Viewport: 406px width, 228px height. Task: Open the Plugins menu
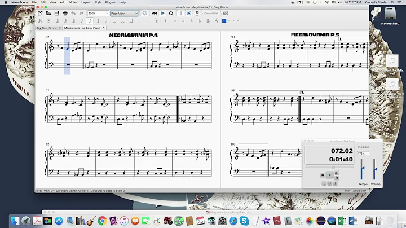coord(110,2)
